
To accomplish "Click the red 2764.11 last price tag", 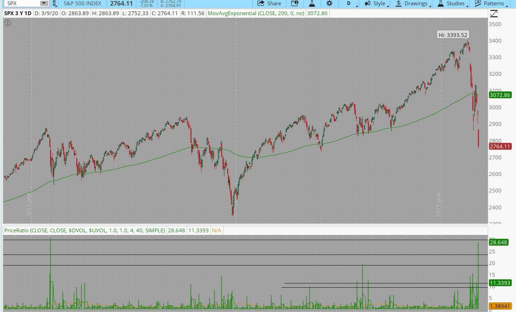I will coord(500,147).
